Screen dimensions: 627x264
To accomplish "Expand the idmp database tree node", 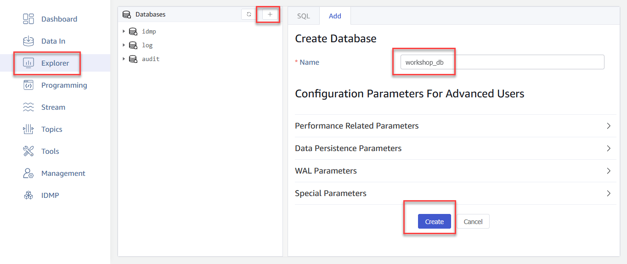I will [x=124, y=31].
